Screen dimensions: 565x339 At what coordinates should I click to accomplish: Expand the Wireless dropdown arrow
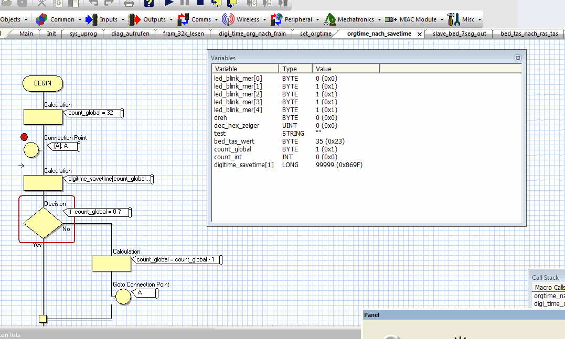pyautogui.click(x=264, y=20)
